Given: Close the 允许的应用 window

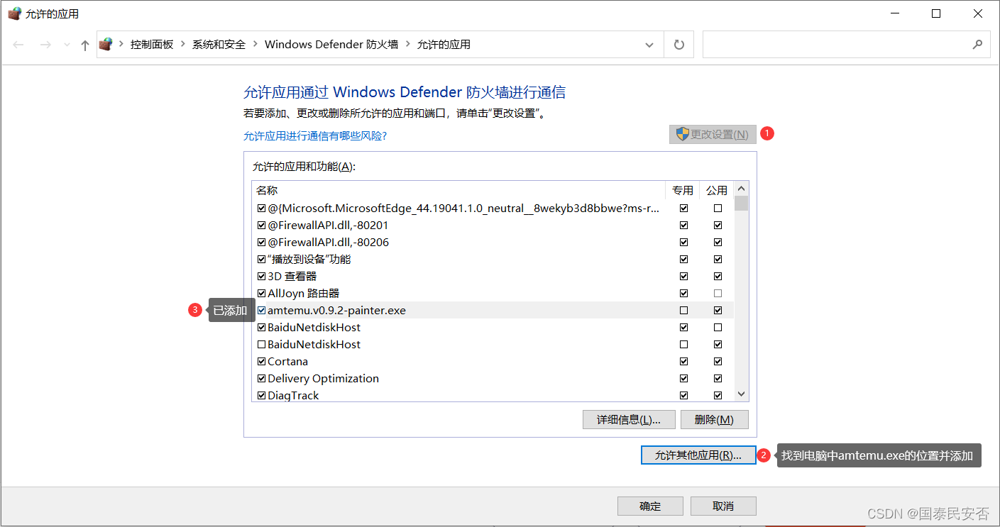Looking at the screenshot, I should 977,13.
